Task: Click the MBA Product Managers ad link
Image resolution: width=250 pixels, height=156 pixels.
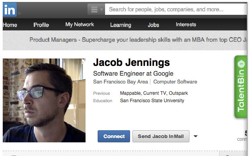Action: [137, 40]
